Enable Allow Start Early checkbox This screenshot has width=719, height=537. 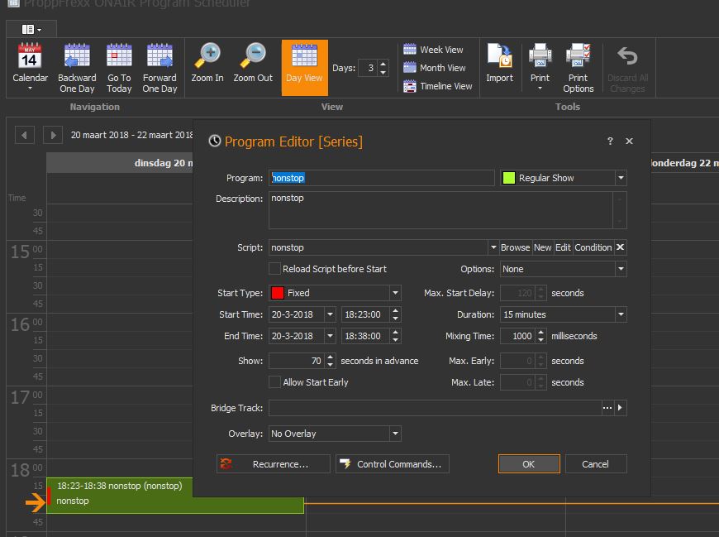pyautogui.click(x=274, y=382)
